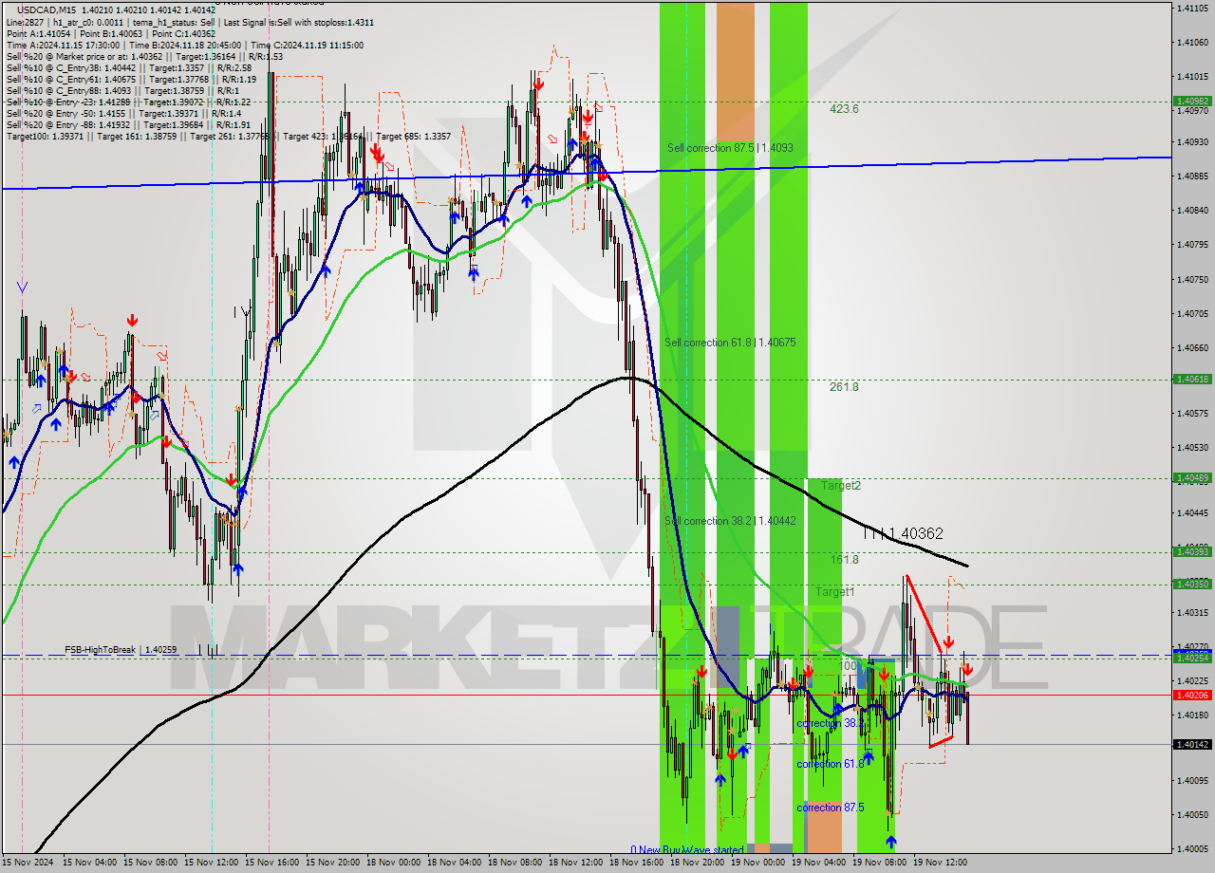Click the green 1.40254 price tag
Image resolution: width=1215 pixels, height=873 pixels.
point(1192,658)
